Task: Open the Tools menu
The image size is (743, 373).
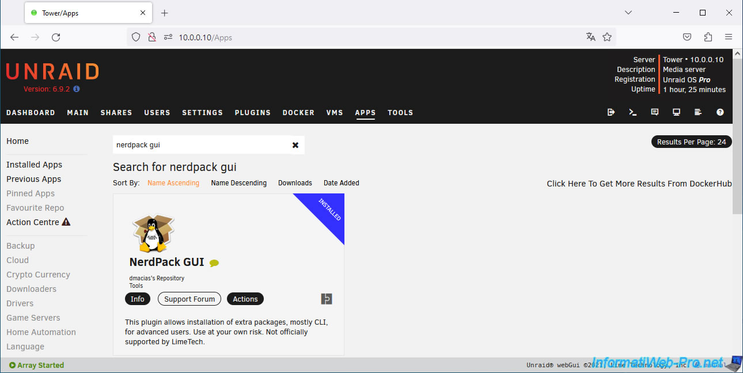Action: 400,113
